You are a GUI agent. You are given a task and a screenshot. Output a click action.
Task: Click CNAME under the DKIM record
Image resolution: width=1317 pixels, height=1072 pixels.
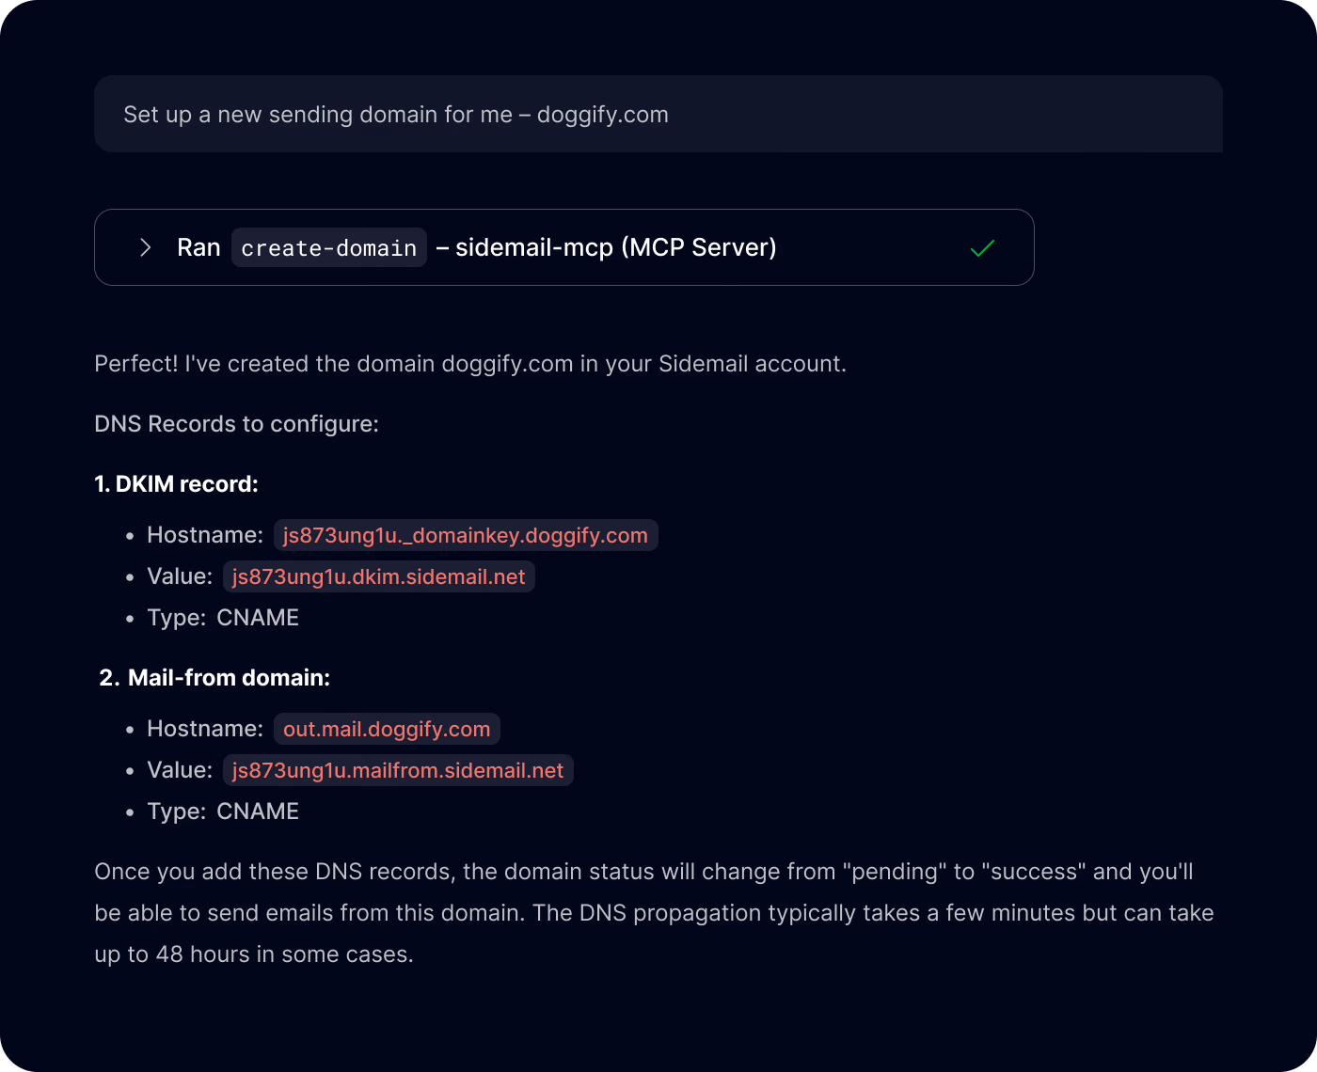pyautogui.click(x=258, y=617)
